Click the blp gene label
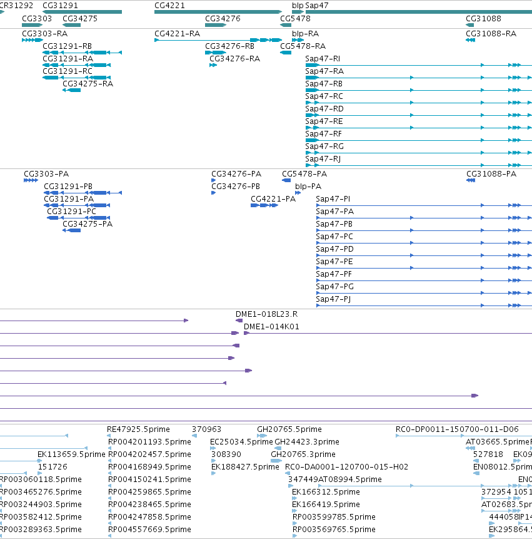532x539 pixels. point(298,6)
